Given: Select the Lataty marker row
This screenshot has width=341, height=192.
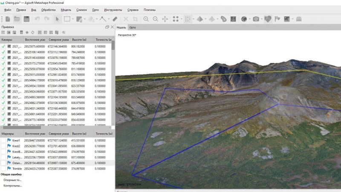Looking at the screenshot, I should pos(58,157).
